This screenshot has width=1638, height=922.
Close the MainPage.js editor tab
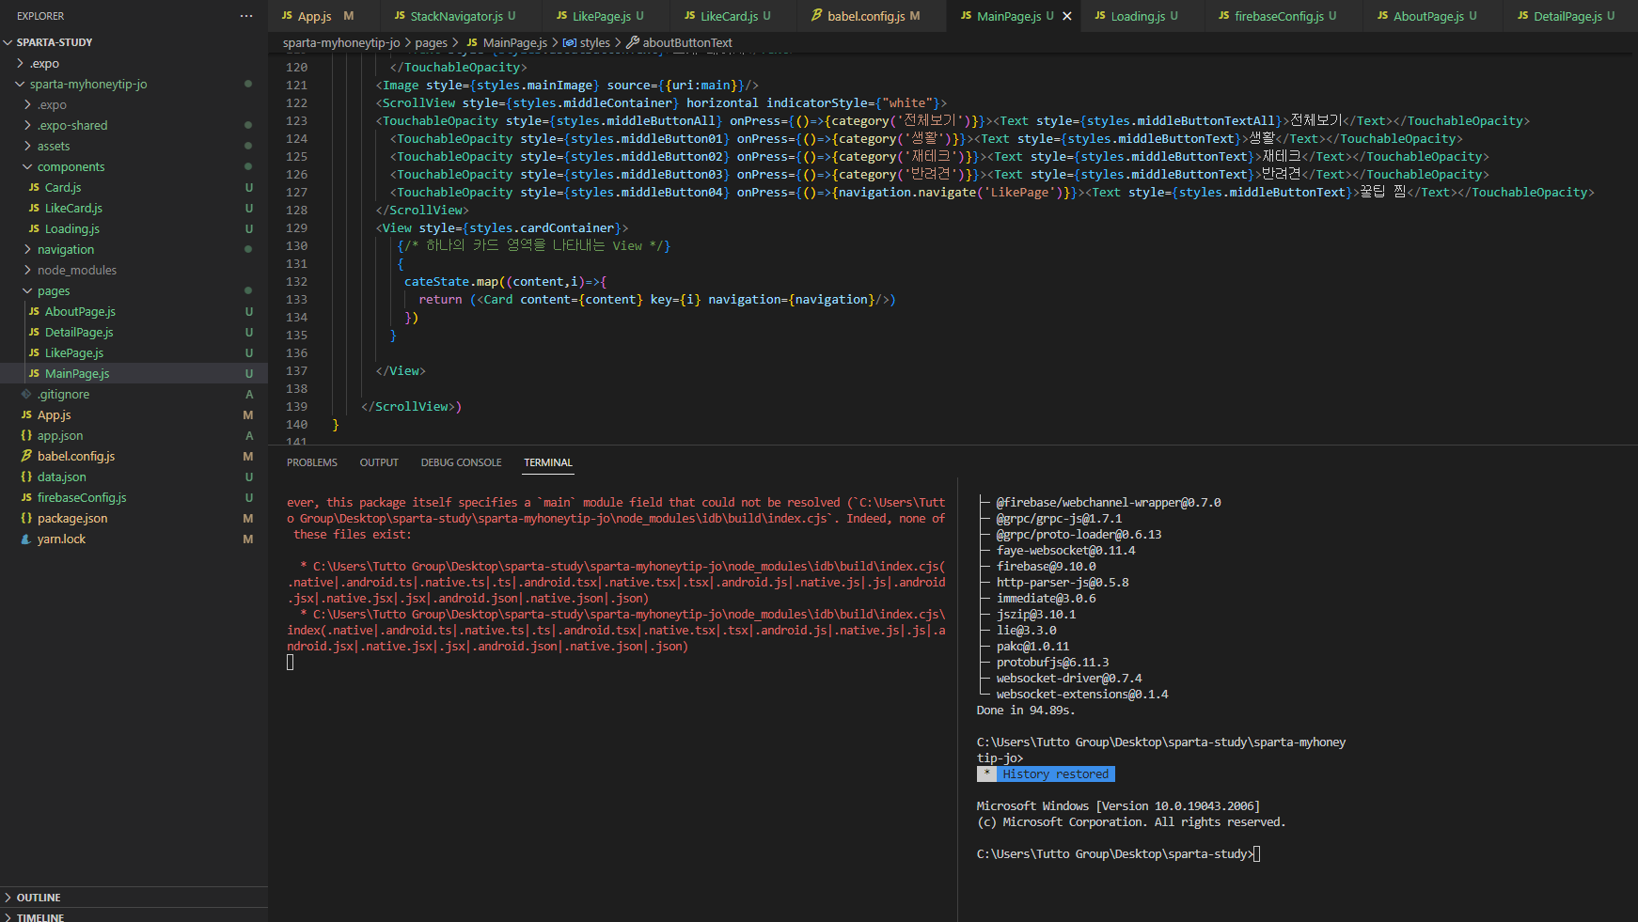(x=1067, y=16)
